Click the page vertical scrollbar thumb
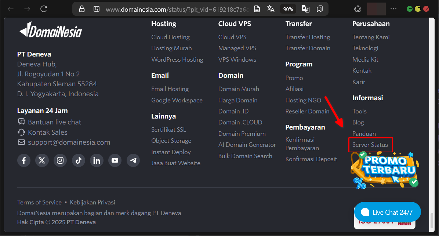This screenshot has height=236, width=439. point(432,220)
